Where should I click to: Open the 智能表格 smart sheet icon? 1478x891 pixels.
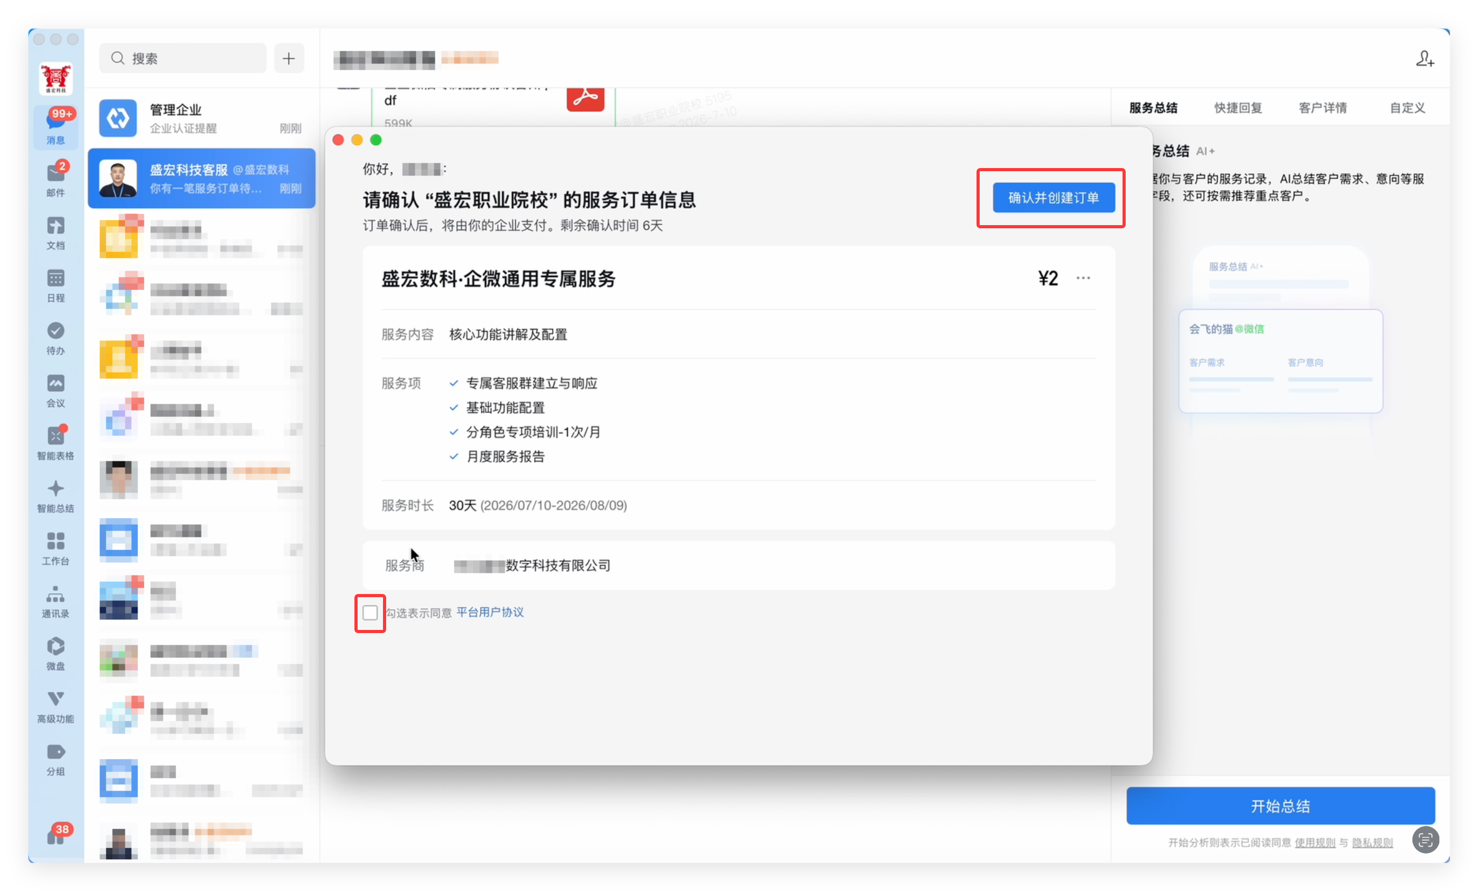click(x=55, y=443)
